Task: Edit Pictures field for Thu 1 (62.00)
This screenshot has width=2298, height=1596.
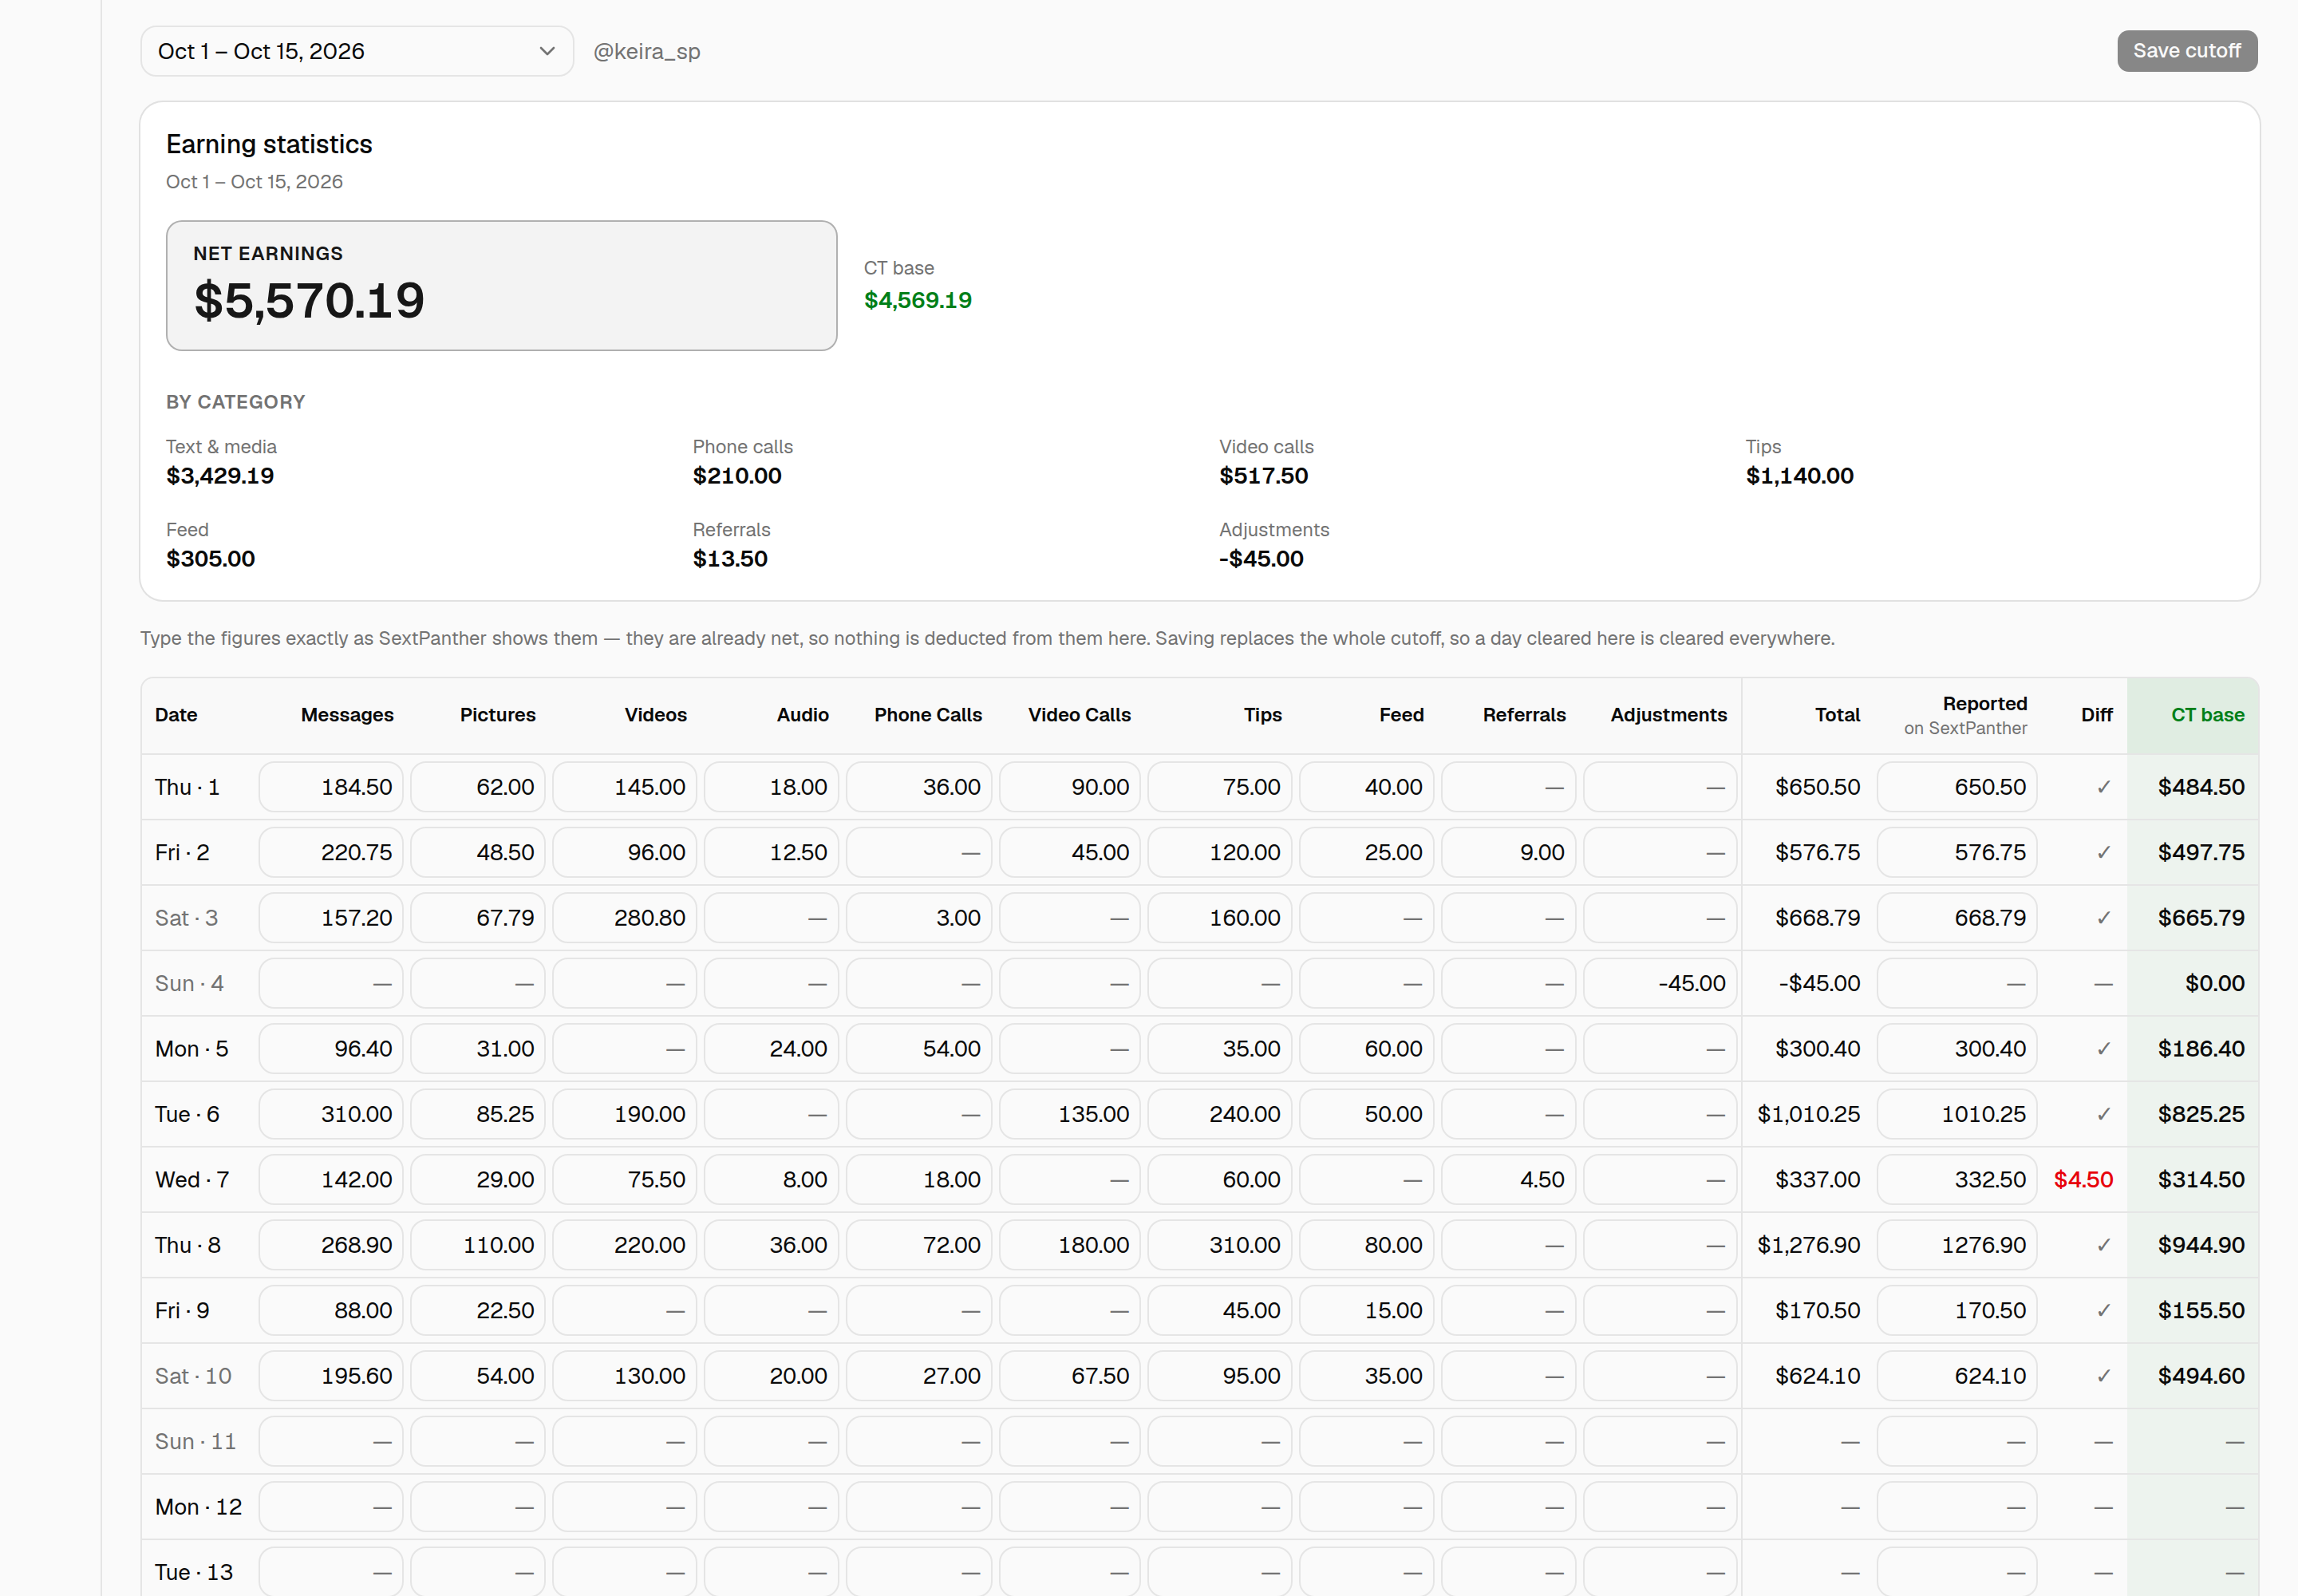Action: [x=478, y=787]
